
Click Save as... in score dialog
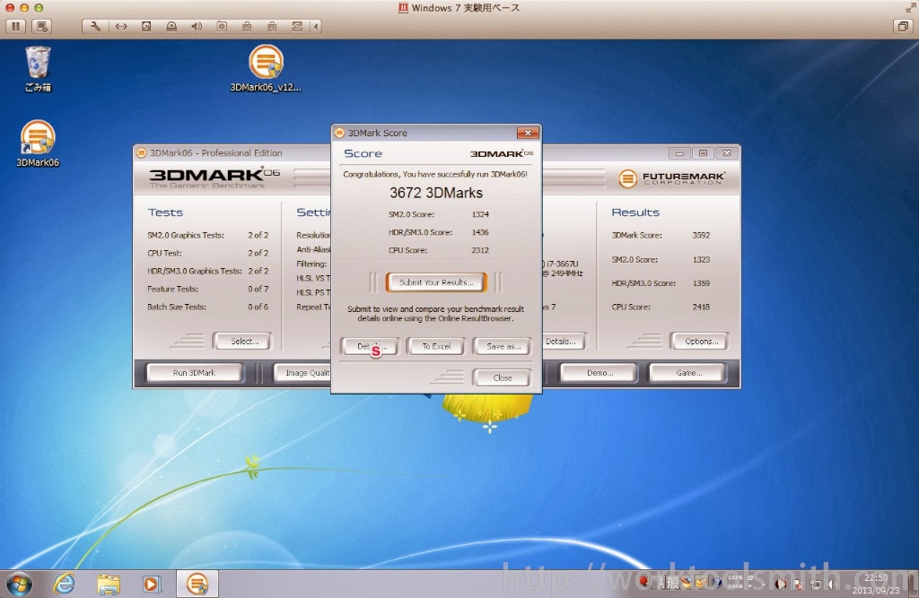[x=503, y=346]
